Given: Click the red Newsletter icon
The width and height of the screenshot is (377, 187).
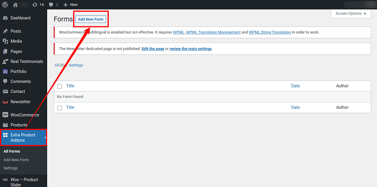Looking at the screenshot, I should (5, 102).
